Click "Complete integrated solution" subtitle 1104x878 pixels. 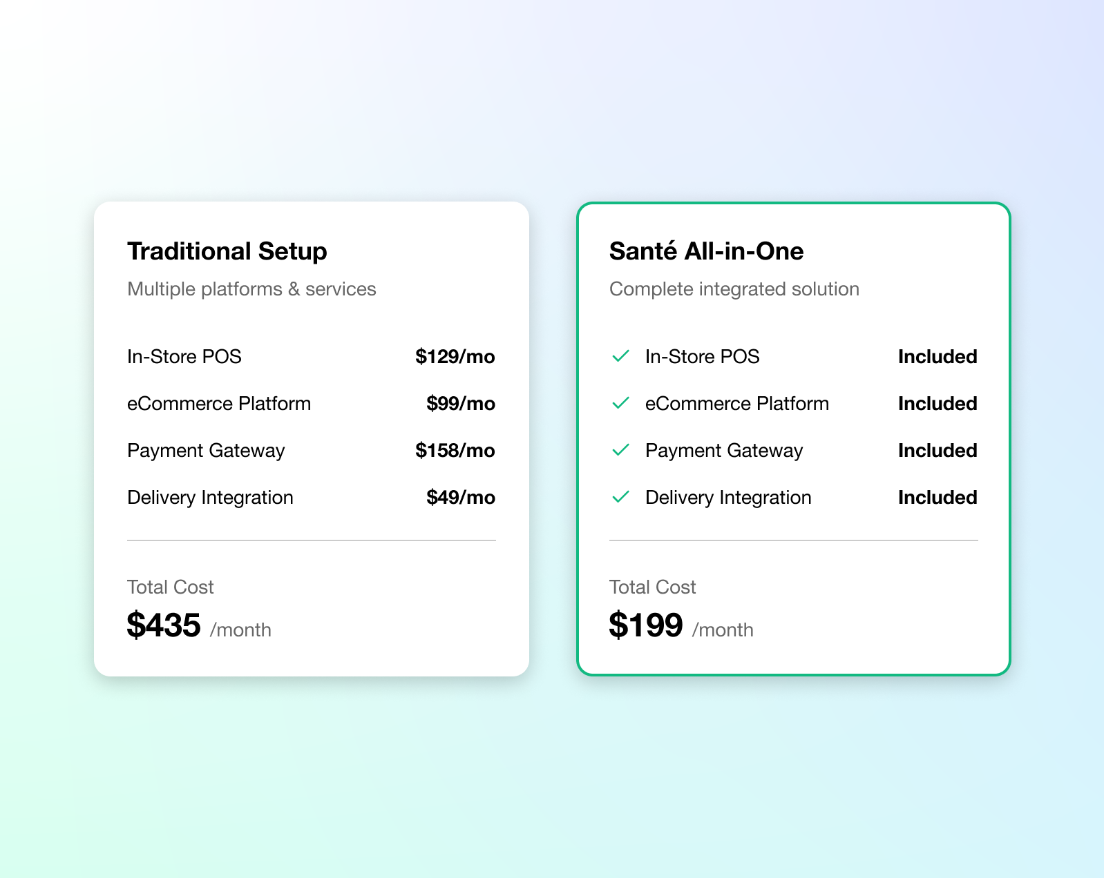click(734, 289)
